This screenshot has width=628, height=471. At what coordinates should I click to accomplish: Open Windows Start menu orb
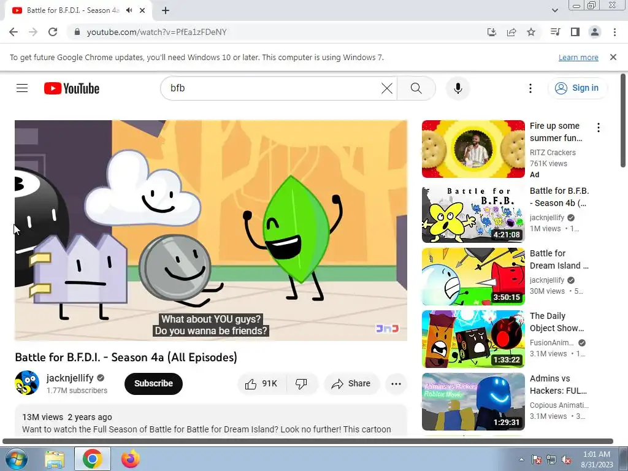point(16,459)
